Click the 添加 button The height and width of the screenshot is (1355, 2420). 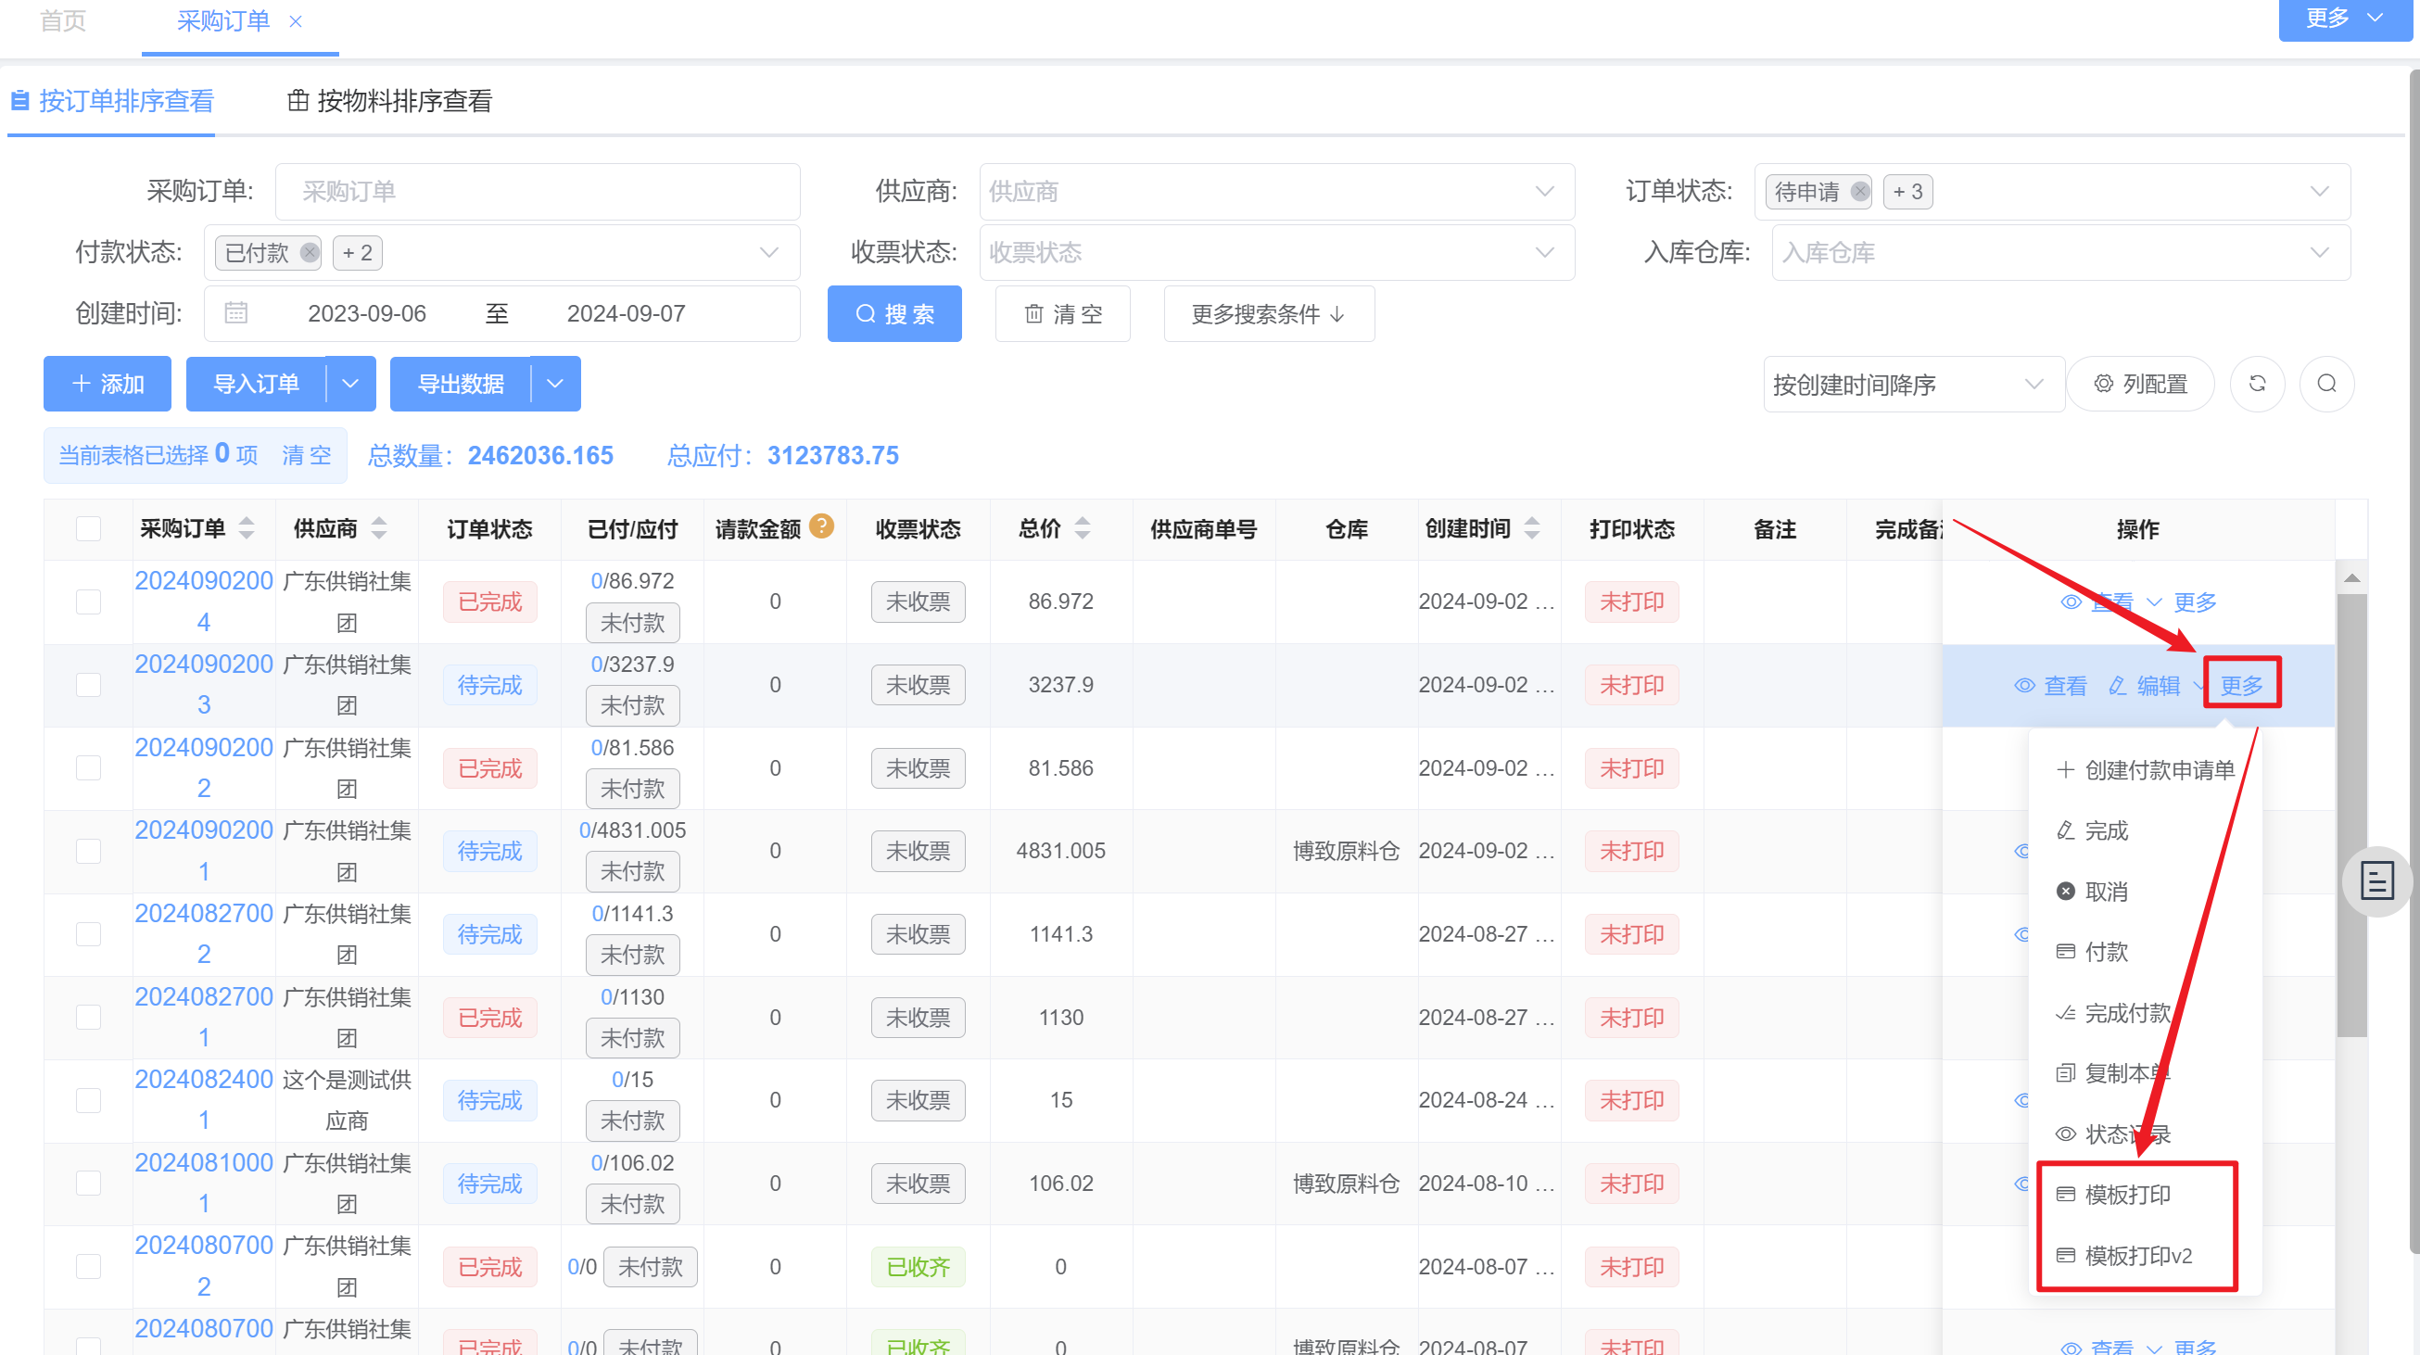(x=108, y=384)
